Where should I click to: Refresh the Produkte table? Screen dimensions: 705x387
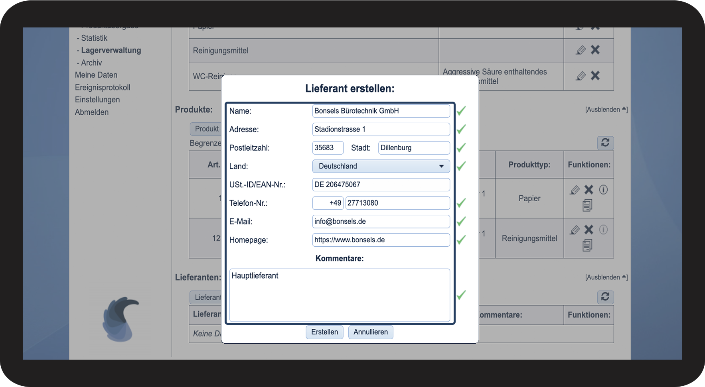(x=605, y=143)
